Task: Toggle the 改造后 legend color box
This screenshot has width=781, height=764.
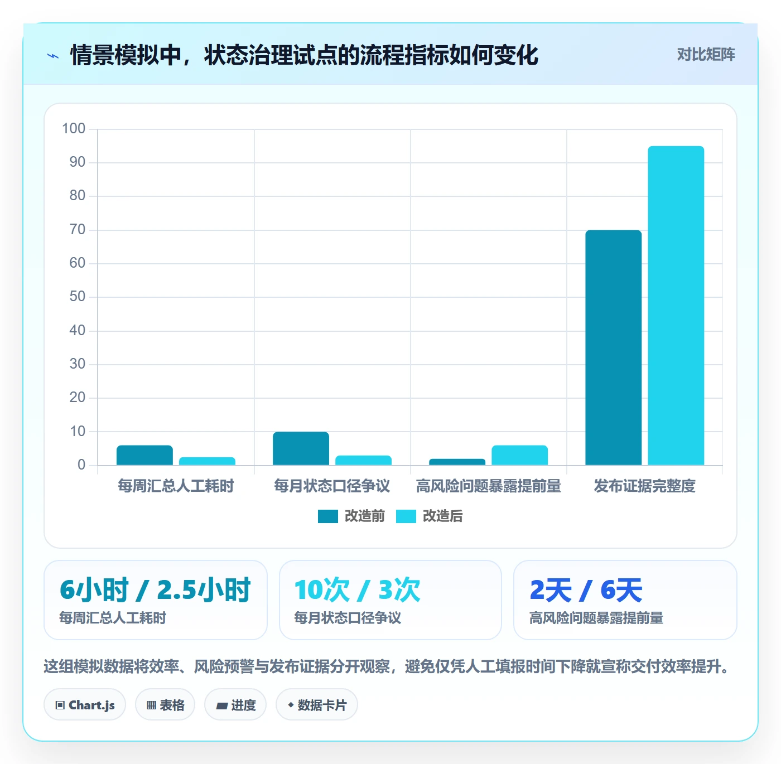Action: [x=406, y=516]
